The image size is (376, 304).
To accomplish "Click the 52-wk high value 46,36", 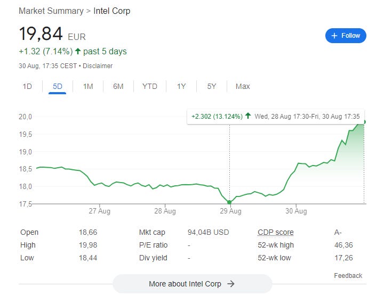I will pos(343,245).
